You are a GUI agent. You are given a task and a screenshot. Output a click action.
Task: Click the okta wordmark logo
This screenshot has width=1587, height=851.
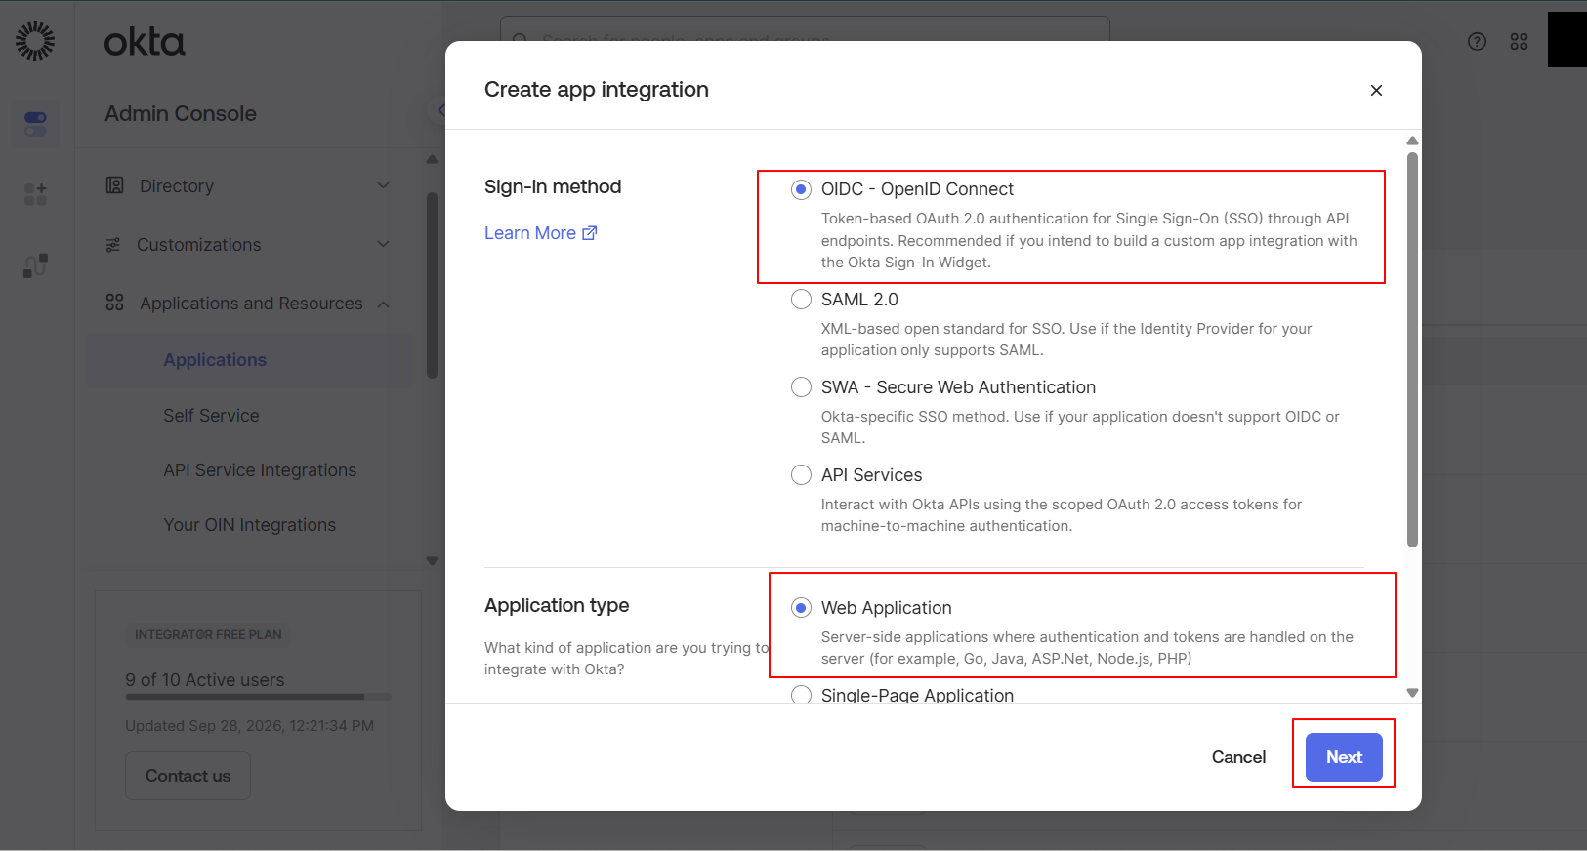[145, 42]
